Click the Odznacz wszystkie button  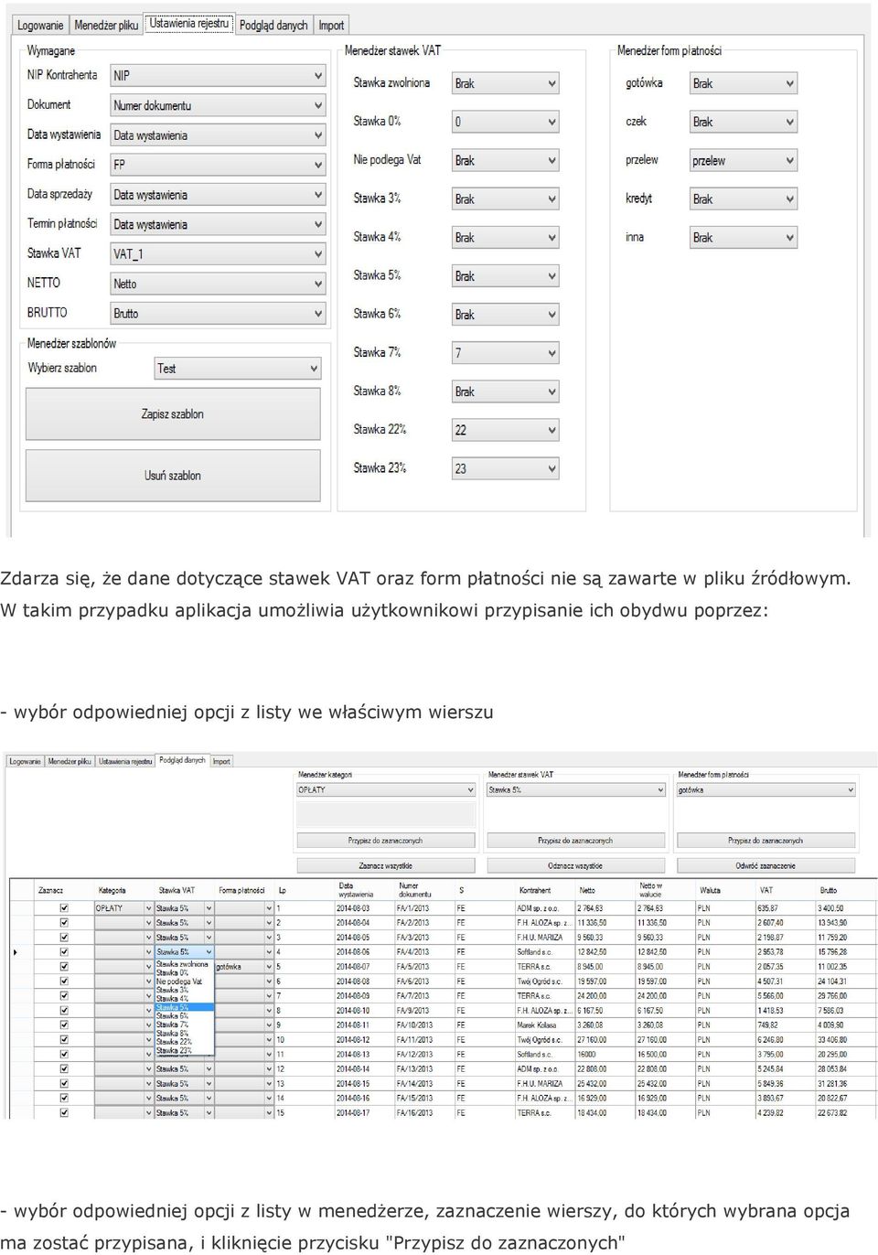tap(575, 865)
